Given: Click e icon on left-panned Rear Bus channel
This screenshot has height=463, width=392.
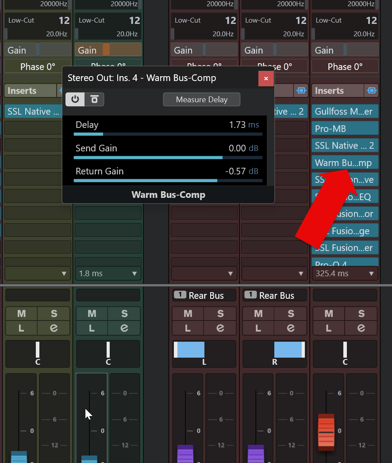Looking at the screenshot, I should point(220,328).
